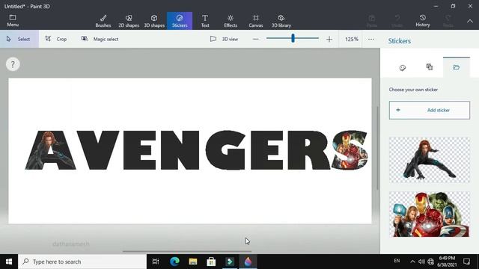
Task: Click the Paint 3D taskbar icon
Action: click(x=248, y=262)
